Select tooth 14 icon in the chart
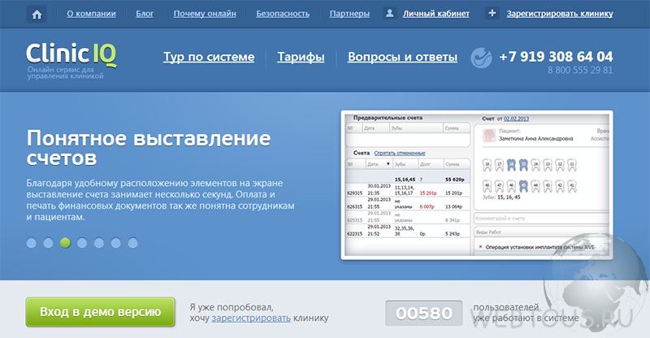 pos(535,165)
